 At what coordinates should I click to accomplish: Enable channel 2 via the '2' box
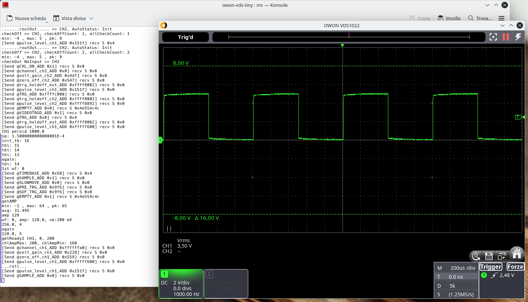point(209,274)
